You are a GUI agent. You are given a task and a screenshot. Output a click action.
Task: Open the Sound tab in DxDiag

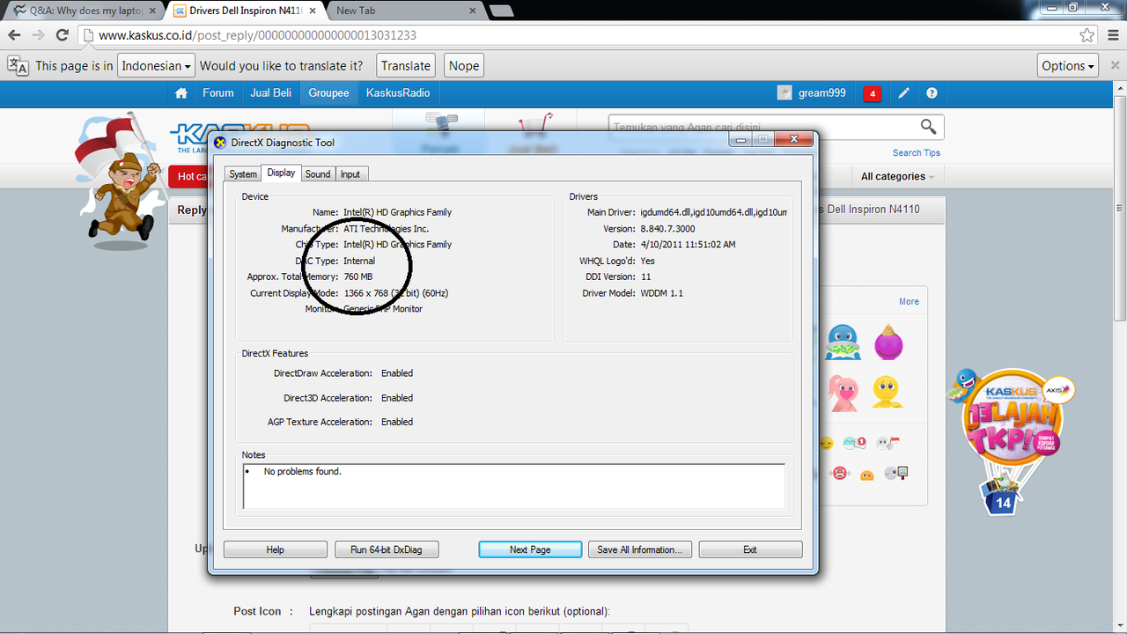point(318,174)
